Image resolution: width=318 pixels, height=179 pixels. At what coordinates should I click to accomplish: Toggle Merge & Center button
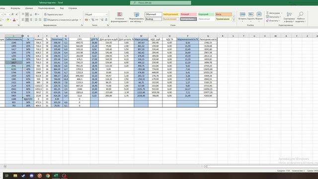click(61, 20)
